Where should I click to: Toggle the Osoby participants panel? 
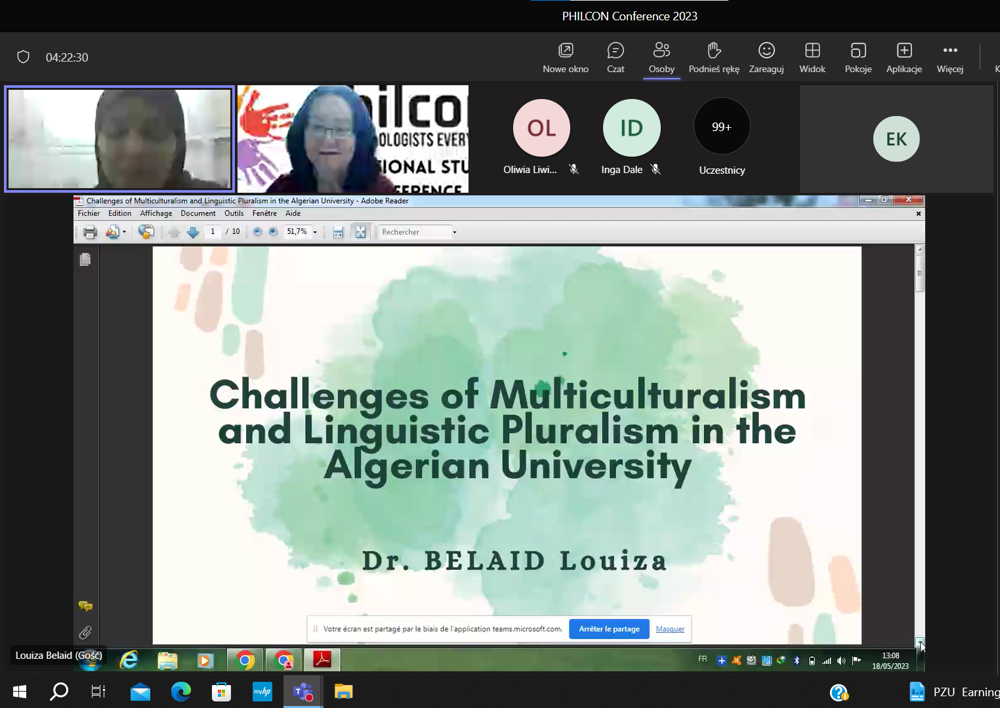pyautogui.click(x=661, y=58)
